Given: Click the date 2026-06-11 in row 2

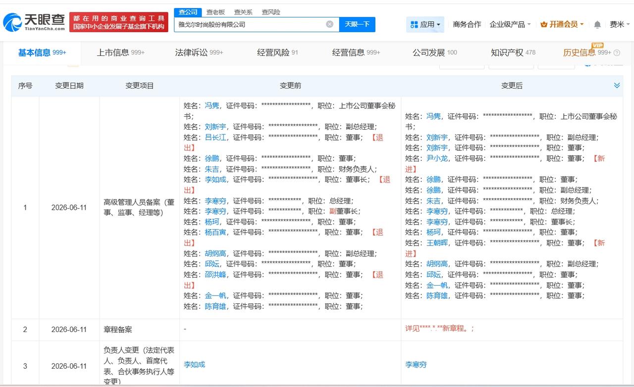Looking at the screenshot, I should (69, 330).
